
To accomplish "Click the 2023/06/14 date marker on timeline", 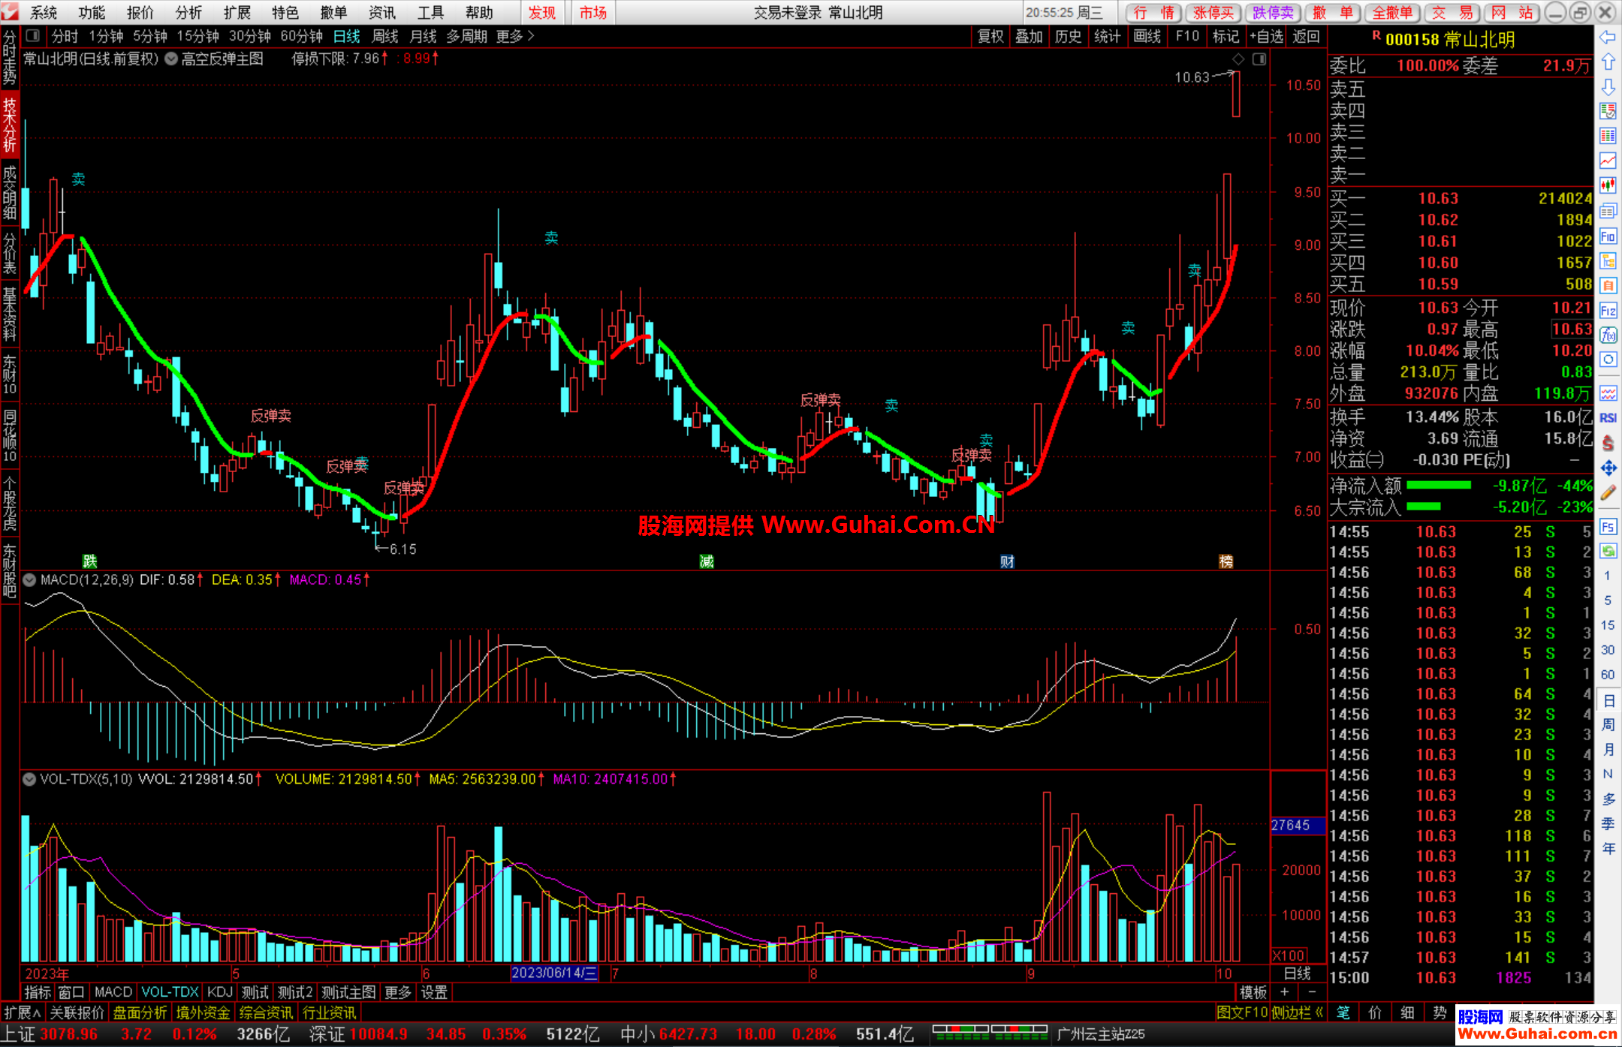I will click(554, 973).
